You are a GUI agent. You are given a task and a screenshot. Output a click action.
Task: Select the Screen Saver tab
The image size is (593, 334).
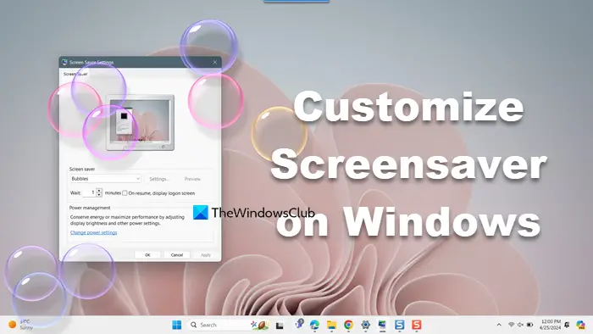[75, 74]
